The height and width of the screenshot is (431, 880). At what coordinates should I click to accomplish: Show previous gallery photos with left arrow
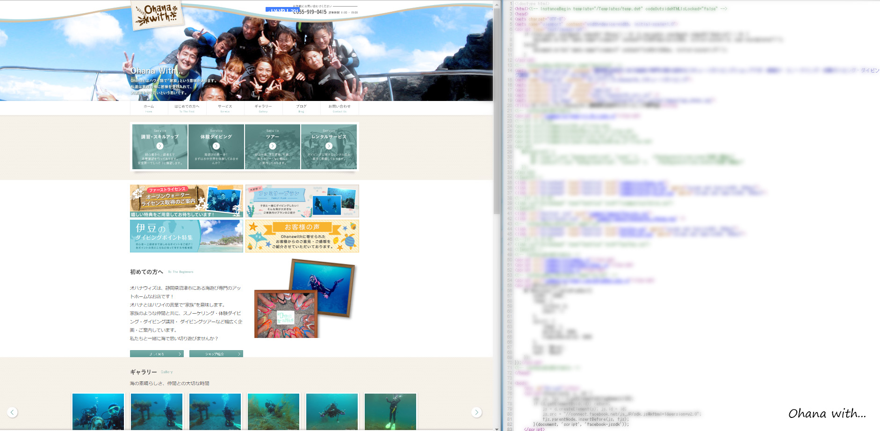[13, 412]
